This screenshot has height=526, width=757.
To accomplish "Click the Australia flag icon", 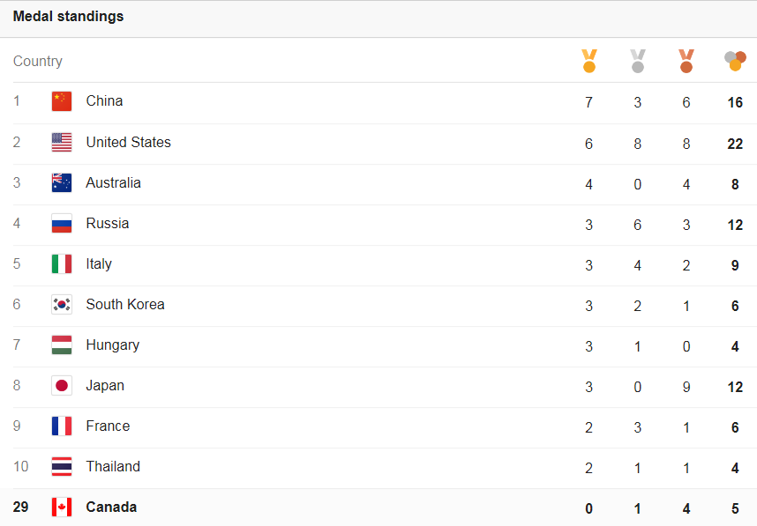I will pos(62,182).
